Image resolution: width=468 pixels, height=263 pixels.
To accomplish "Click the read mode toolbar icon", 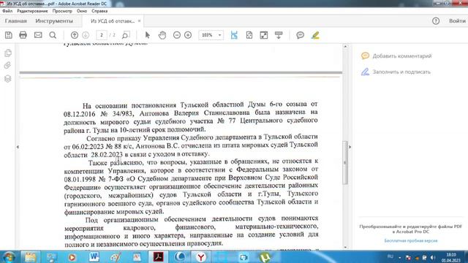I will (279, 35).
